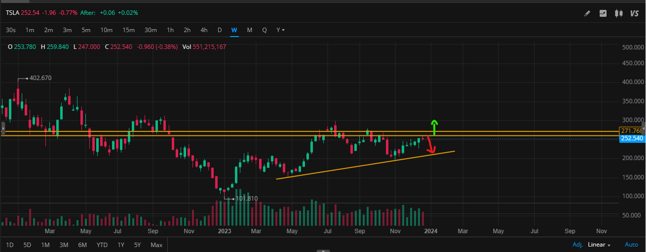Select the 30s interval
This screenshot has width=646, height=252.
pyautogui.click(x=10, y=30)
